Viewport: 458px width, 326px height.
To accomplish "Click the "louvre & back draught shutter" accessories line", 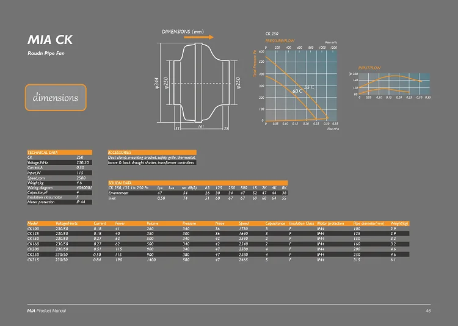I will pyautogui.click(x=151, y=162).
